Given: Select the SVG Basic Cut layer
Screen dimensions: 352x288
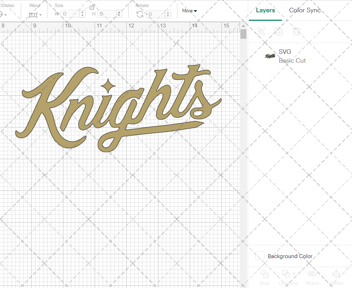Looking at the screenshot, I should (292, 56).
